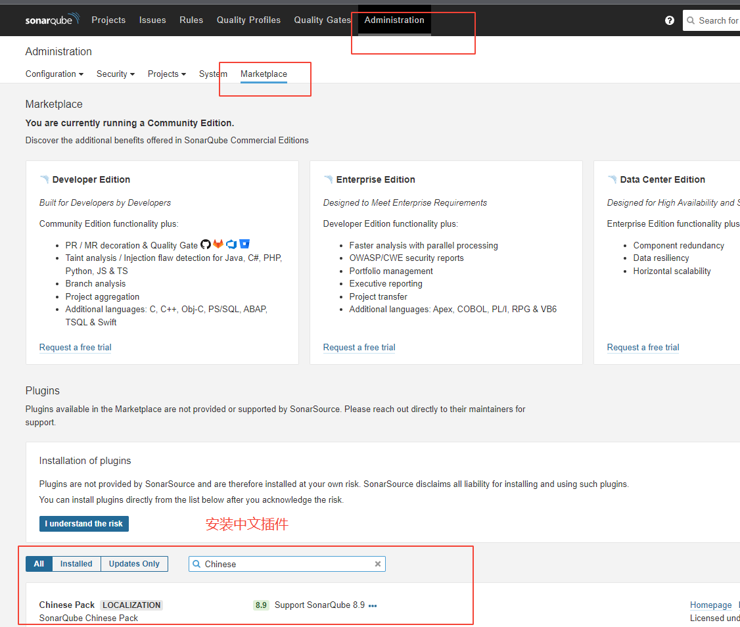
Task: Open Quality Gates in top navigation
Action: pos(322,20)
